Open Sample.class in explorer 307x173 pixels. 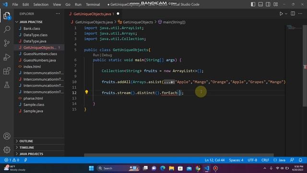tap(34, 105)
